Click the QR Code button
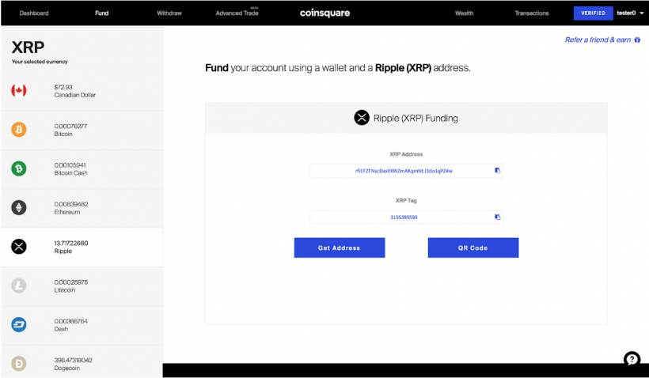Screen dimensions: 649x378 click(x=473, y=248)
